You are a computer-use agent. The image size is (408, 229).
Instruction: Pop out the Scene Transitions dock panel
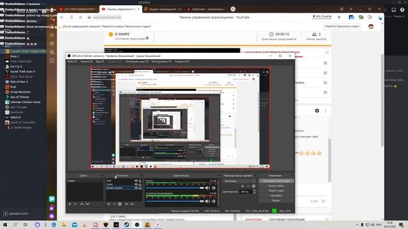click(x=255, y=176)
